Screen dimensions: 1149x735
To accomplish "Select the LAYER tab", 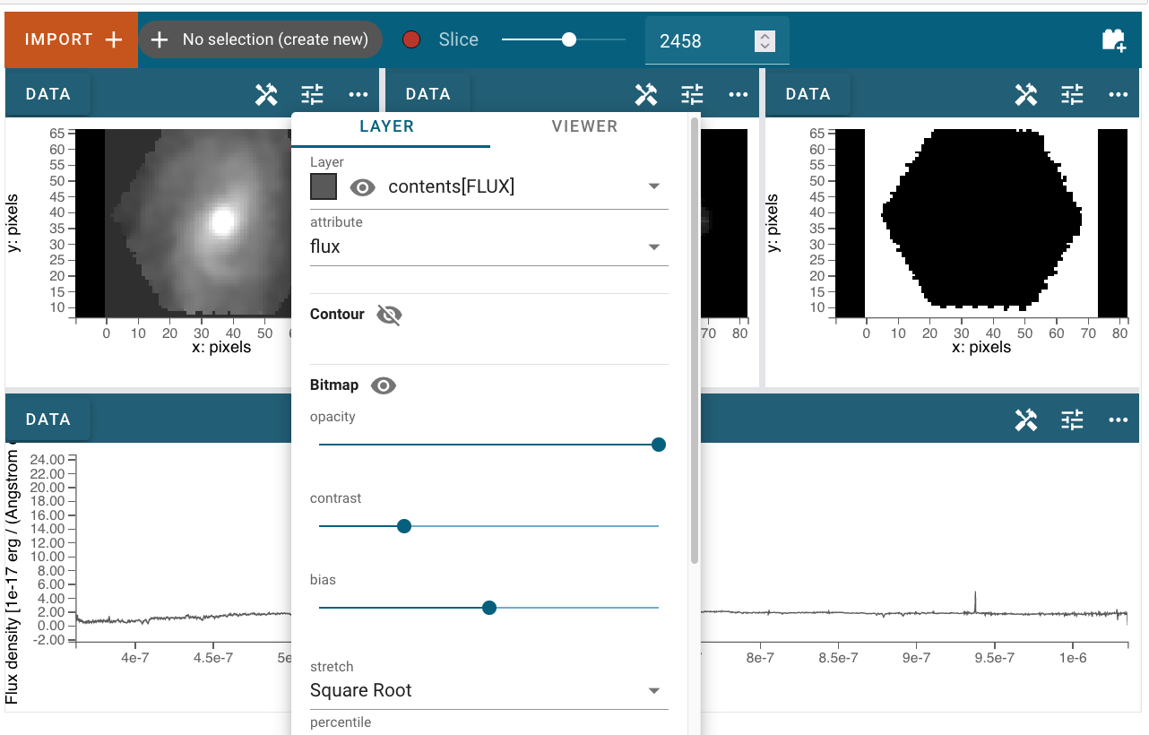I will tap(387, 126).
